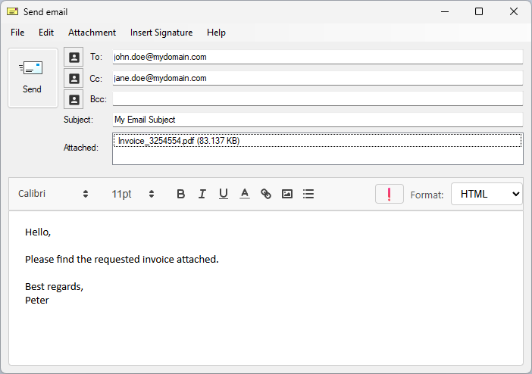Pick a font color
The width and height of the screenshot is (532, 374).
244,194
